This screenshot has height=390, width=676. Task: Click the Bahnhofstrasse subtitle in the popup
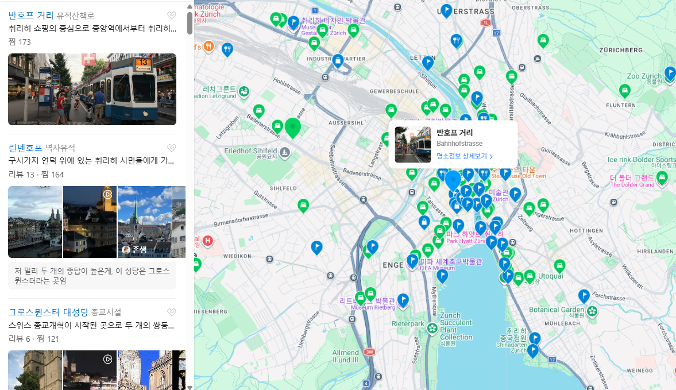pyautogui.click(x=459, y=144)
